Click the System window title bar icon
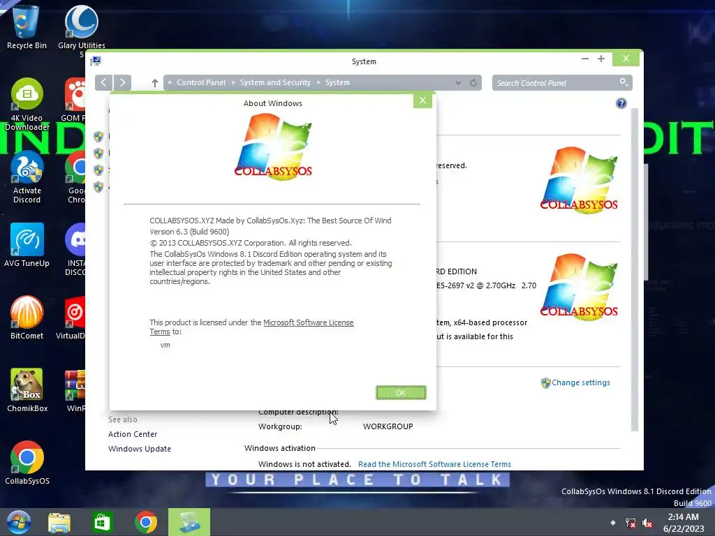The height and width of the screenshot is (536, 715). tap(95, 61)
